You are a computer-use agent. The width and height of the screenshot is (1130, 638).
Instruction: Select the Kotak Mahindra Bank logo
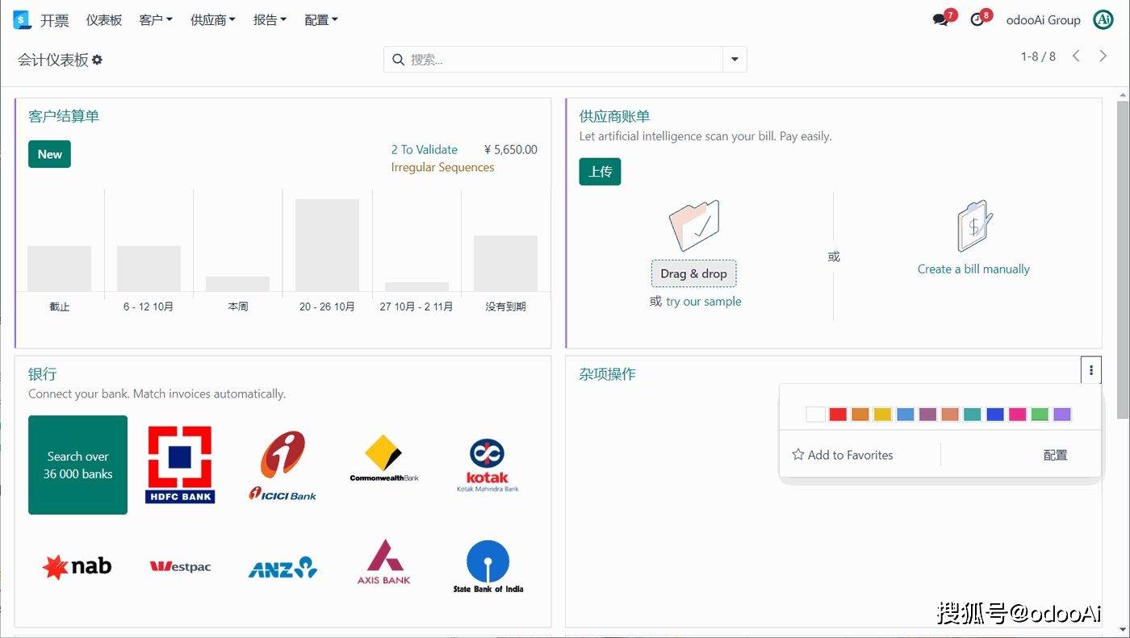488,465
